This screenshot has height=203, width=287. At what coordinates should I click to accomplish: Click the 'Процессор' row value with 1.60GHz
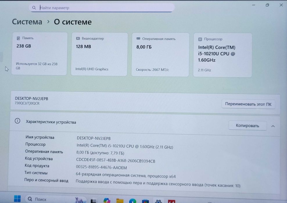tap(125, 146)
